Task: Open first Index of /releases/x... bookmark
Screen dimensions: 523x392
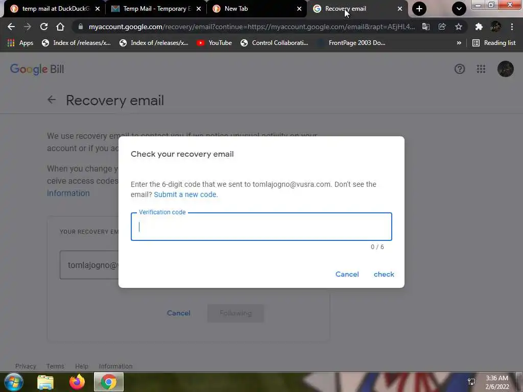Action: click(x=77, y=43)
